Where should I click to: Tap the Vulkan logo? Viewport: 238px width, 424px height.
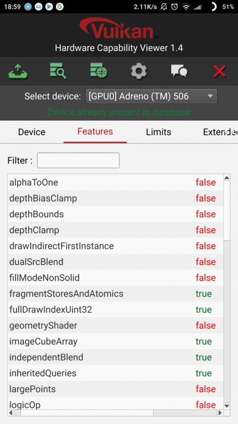click(x=119, y=28)
